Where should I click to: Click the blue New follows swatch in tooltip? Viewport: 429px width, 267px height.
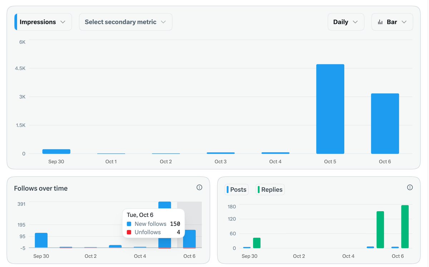[129, 224]
